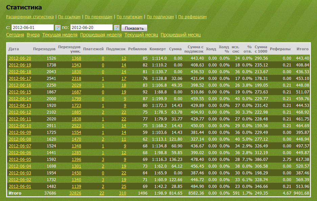Open date 2012-06-14 row link
This screenshot has width=317, height=201.
coord(20,99)
